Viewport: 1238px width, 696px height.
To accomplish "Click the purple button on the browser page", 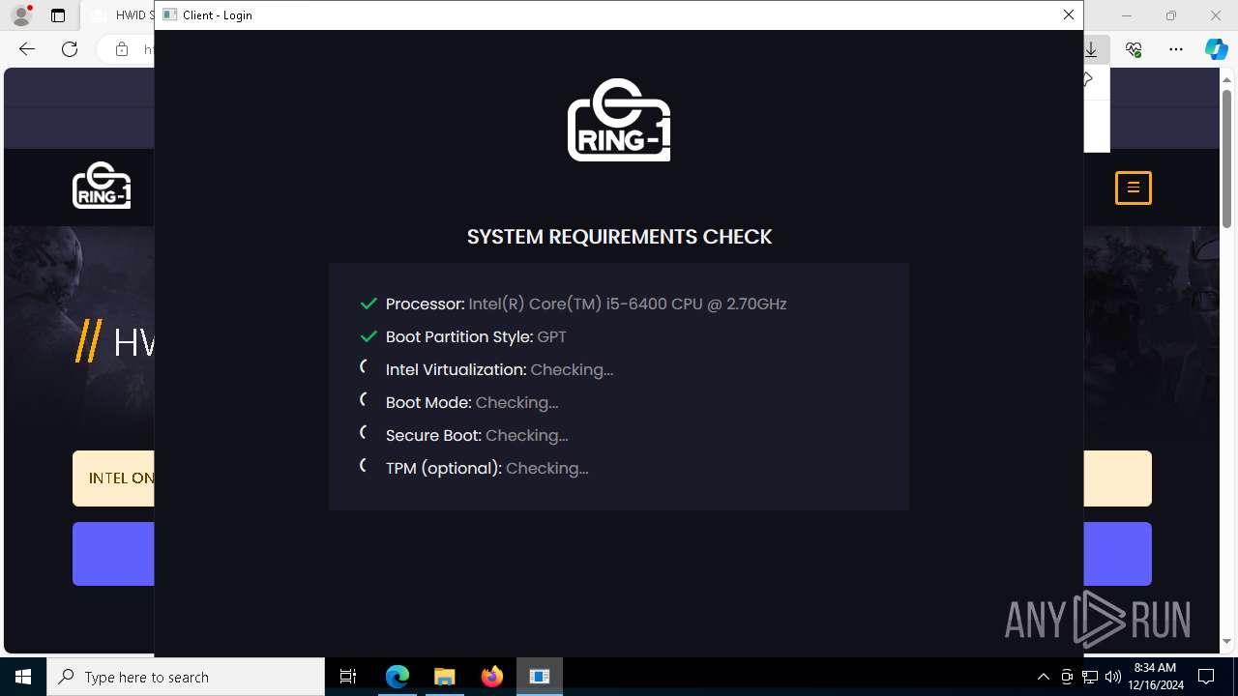I will (113, 554).
